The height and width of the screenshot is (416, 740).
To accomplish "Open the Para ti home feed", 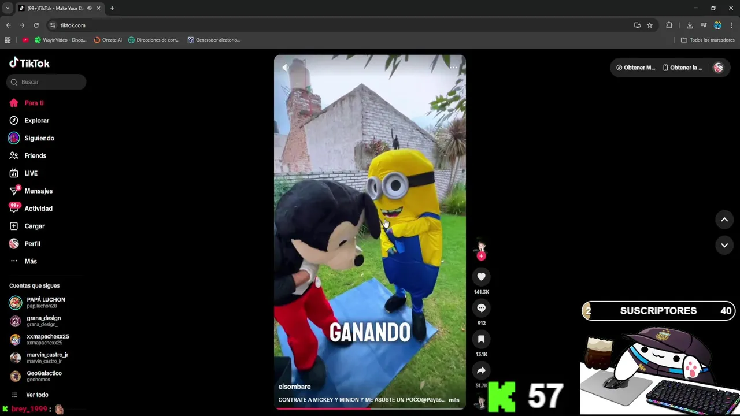I will tap(27, 103).
